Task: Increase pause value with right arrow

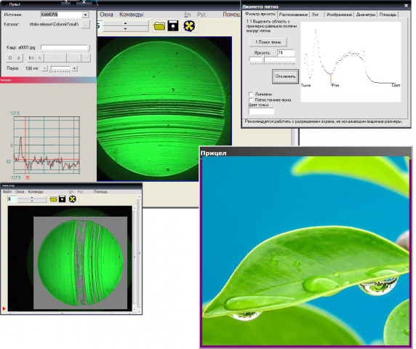Action: 75,68
